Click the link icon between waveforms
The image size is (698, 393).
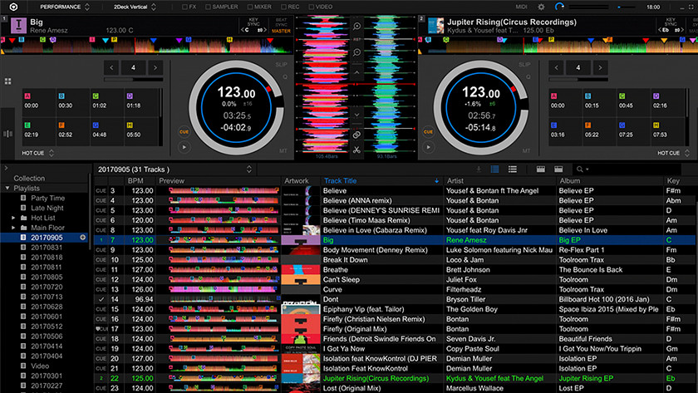(x=356, y=135)
